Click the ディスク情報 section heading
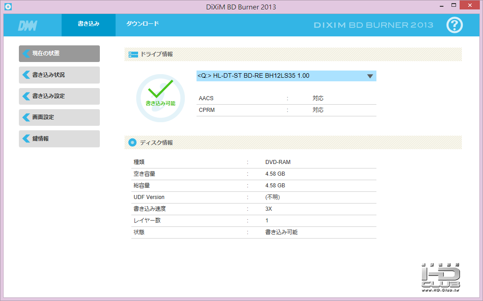The image size is (483, 301). pos(157,142)
